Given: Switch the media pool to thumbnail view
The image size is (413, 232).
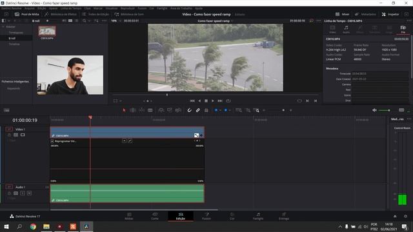Looking at the screenshot, I should point(70,21).
